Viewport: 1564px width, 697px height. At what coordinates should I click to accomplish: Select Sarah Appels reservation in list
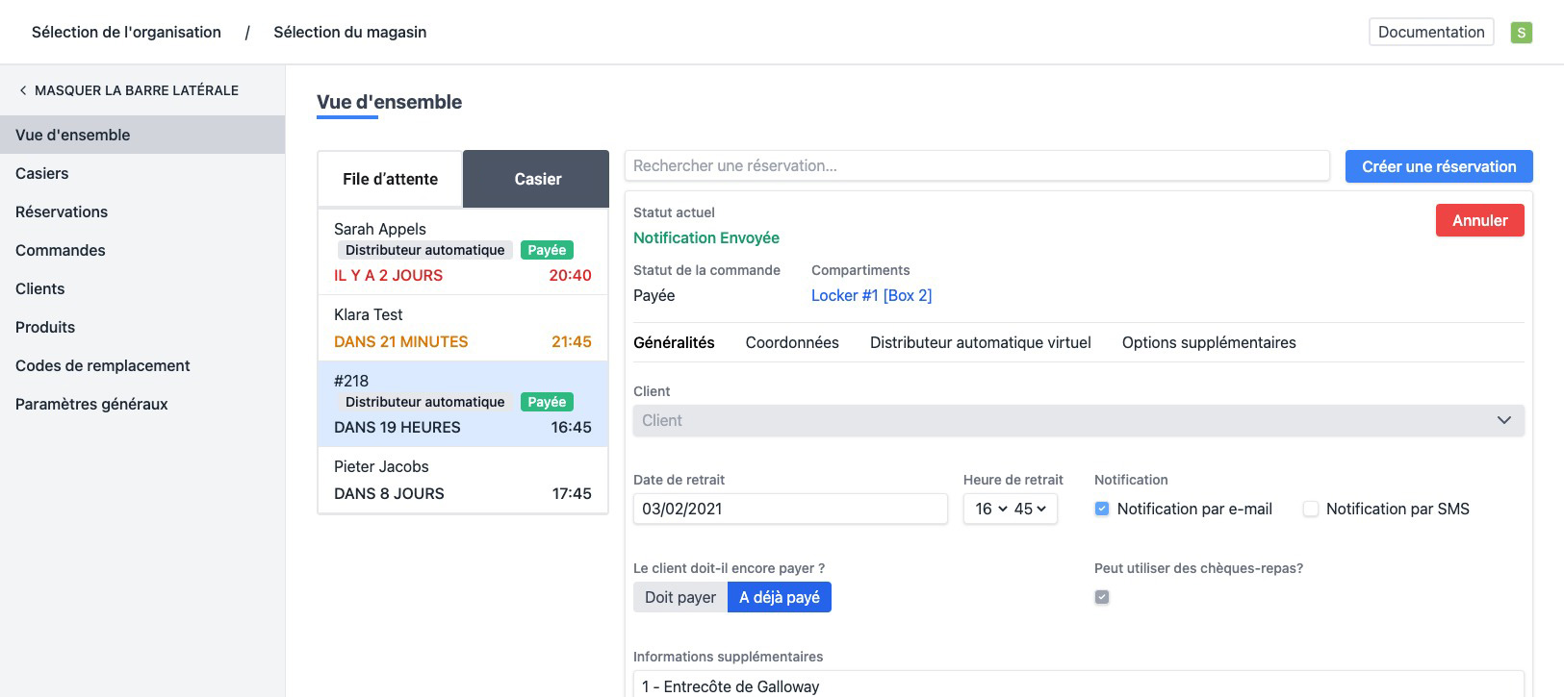[x=462, y=251]
